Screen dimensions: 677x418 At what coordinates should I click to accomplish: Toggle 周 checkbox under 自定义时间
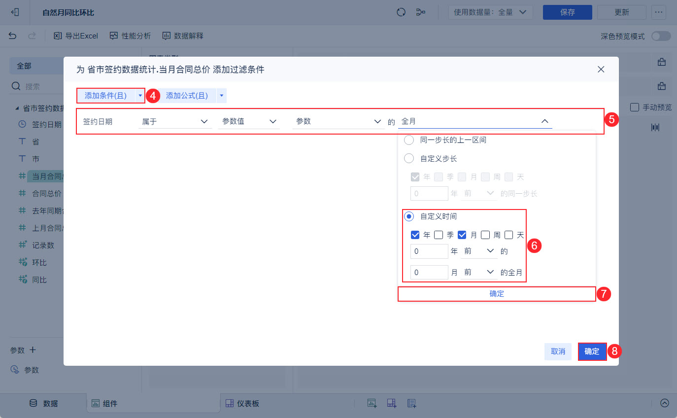485,235
